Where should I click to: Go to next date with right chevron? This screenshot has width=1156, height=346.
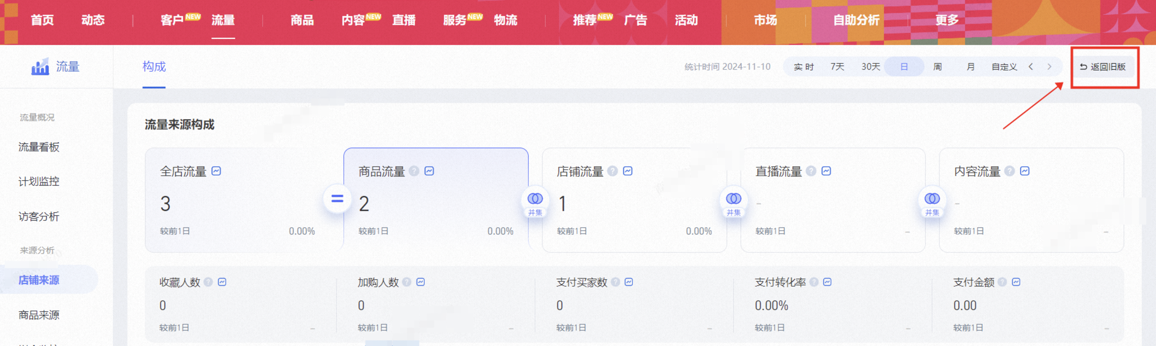click(x=1049, y=67)
